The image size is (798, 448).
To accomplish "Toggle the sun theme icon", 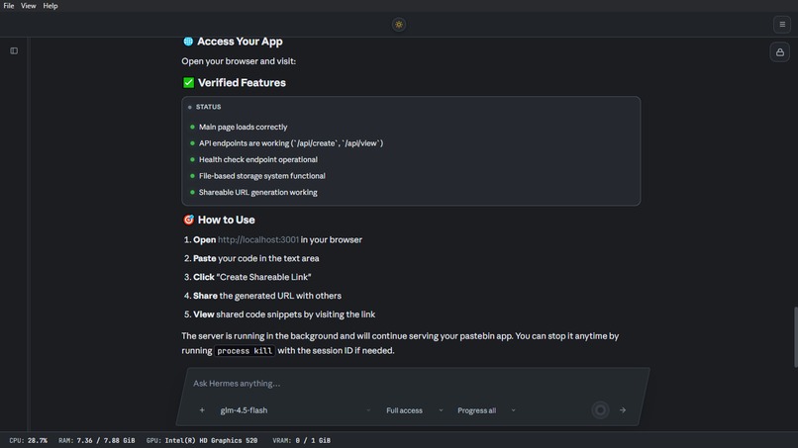I will click(398, 25).
